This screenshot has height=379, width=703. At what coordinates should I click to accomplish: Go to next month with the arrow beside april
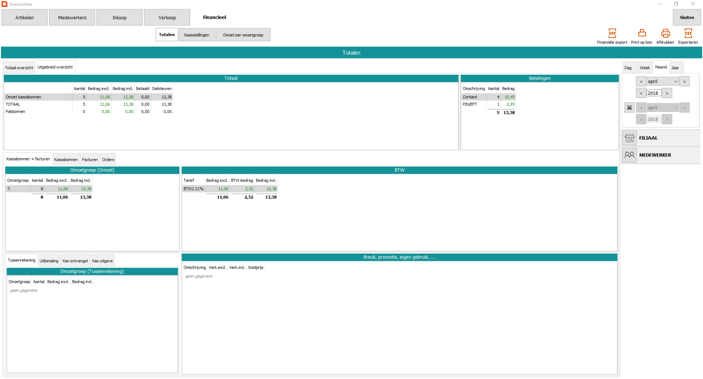[685, 82]
